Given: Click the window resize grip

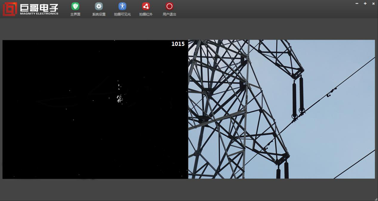Looking at the screenshot, I should coord(376,199).
